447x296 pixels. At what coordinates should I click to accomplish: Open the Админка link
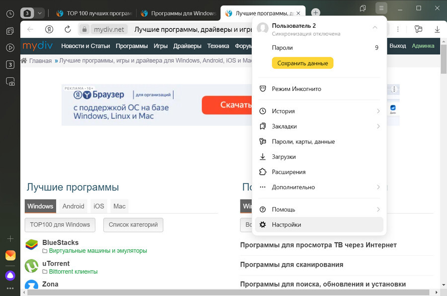coord(423,46)
